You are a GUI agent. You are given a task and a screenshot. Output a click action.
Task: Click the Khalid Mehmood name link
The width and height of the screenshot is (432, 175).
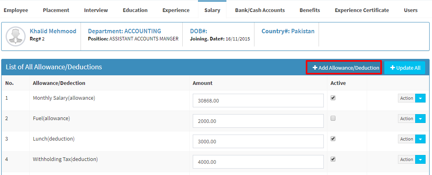53,31
